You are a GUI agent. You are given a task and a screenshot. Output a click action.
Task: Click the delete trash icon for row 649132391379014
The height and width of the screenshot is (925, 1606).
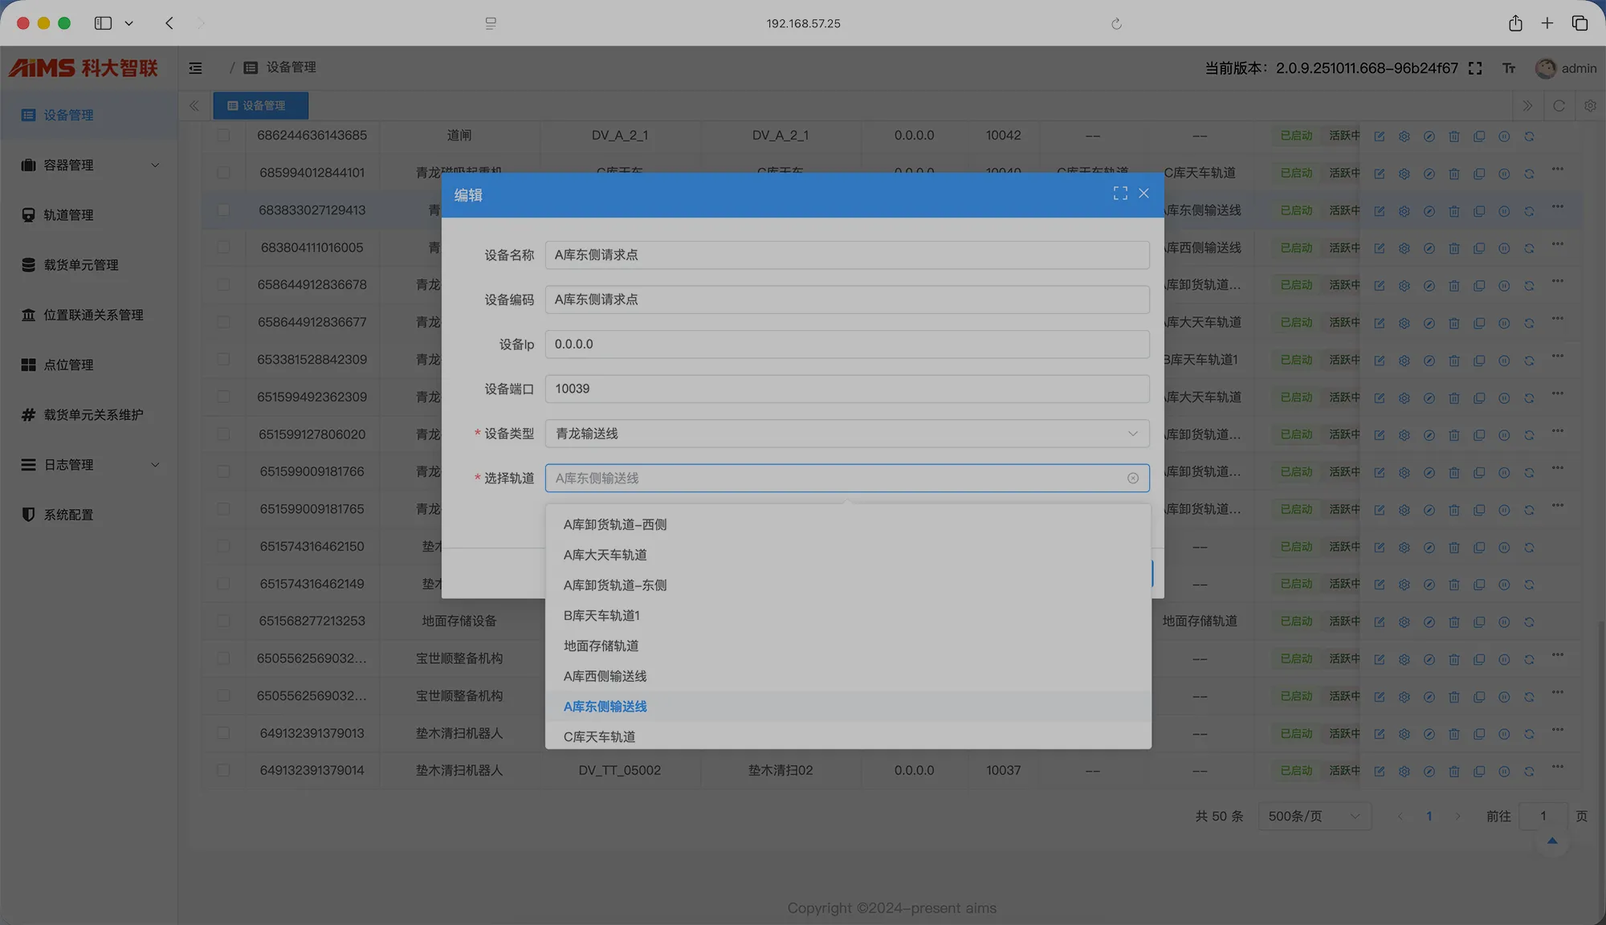[1453, 771]
